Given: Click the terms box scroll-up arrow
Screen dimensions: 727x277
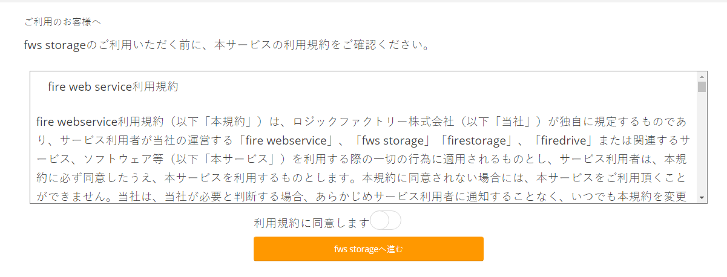Looking at the screenshot, I should (702, 77).
